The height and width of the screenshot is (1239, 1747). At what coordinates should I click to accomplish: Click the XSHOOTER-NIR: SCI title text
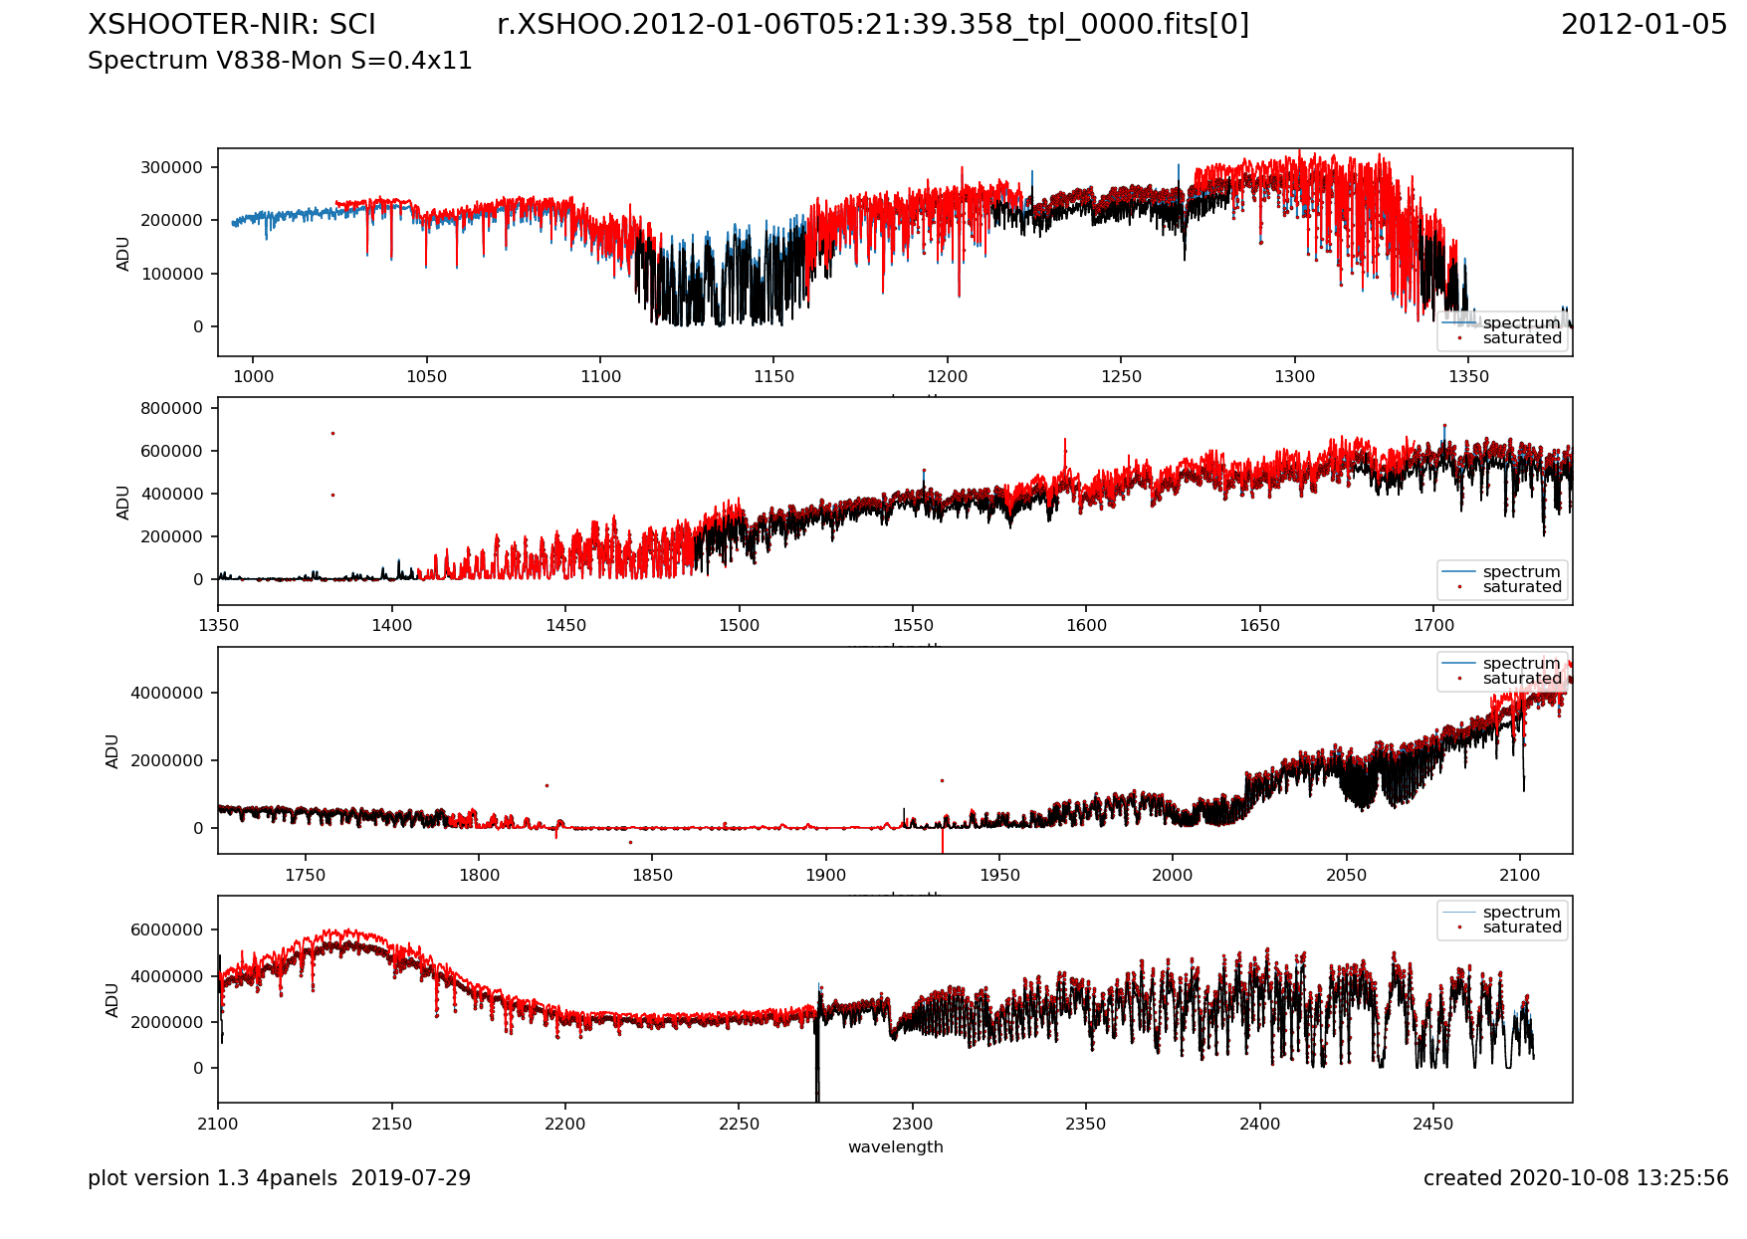(232, 25)
